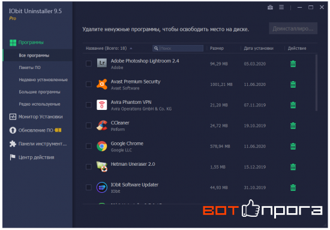
Task: Select Avira Phantom VPN checkbox
Action: [x=89, y=105]
